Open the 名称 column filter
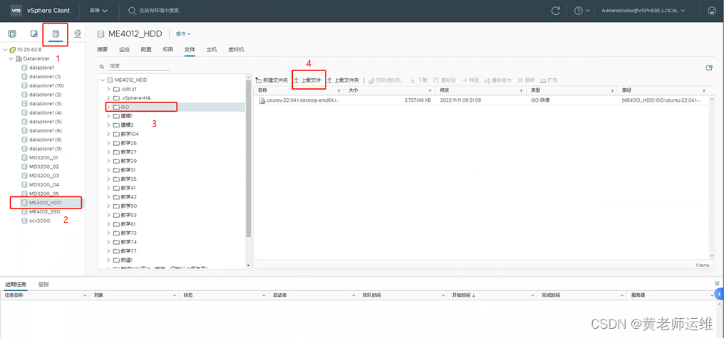 click(x=339, y=91)
